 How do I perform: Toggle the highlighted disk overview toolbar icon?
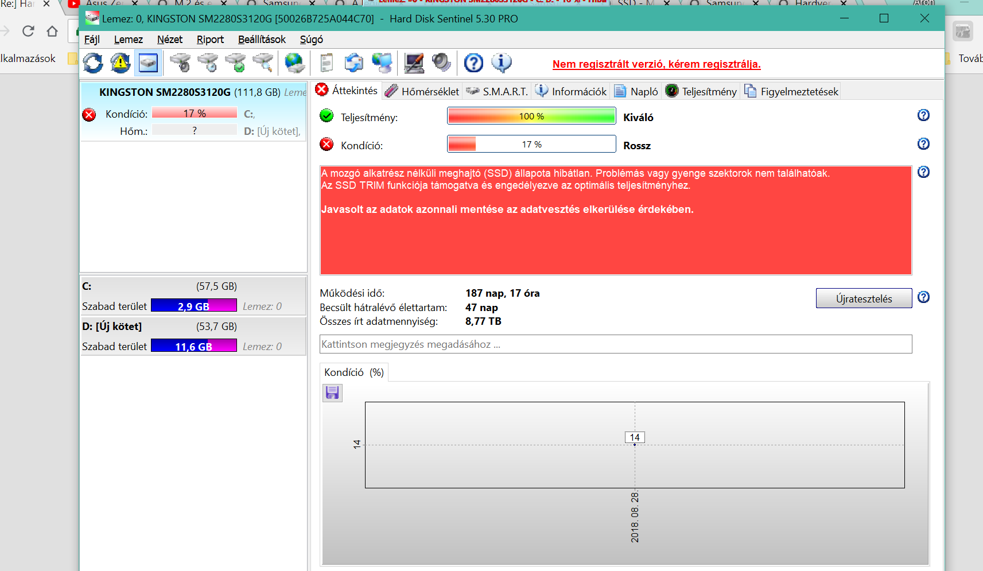148,63
